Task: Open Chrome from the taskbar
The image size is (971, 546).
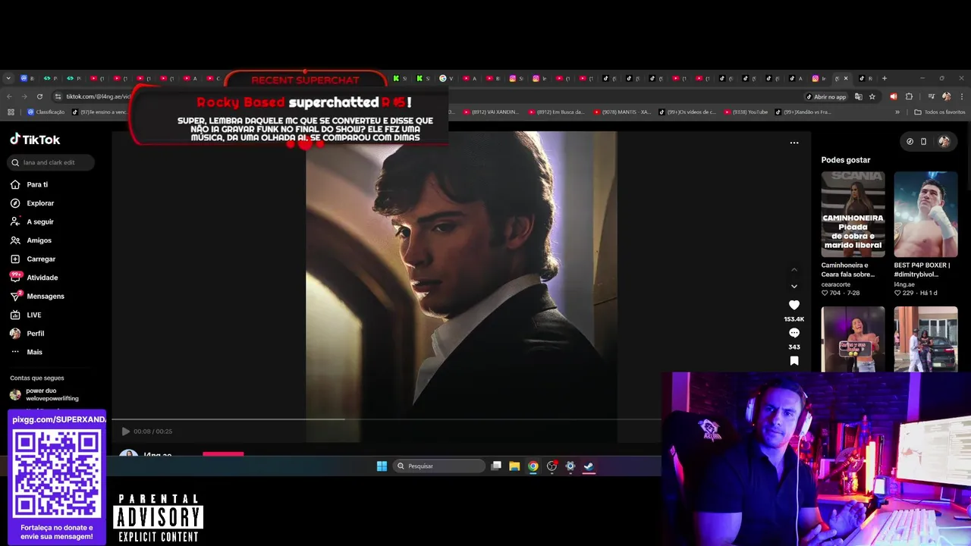Action: pos(533,466)
